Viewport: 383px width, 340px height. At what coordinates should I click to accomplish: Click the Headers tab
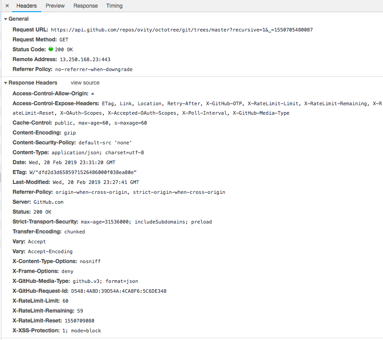27,6
